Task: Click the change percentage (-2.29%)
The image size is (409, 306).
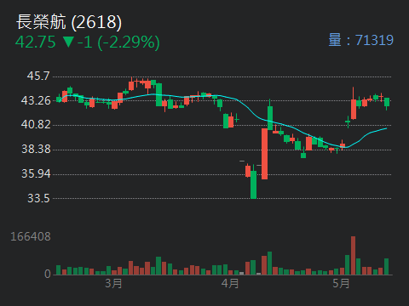Action: 129,42
